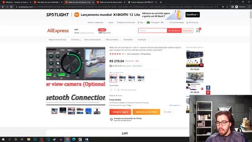Click the browser address bar
Screen dimensions: 252x142
[118, 7]
